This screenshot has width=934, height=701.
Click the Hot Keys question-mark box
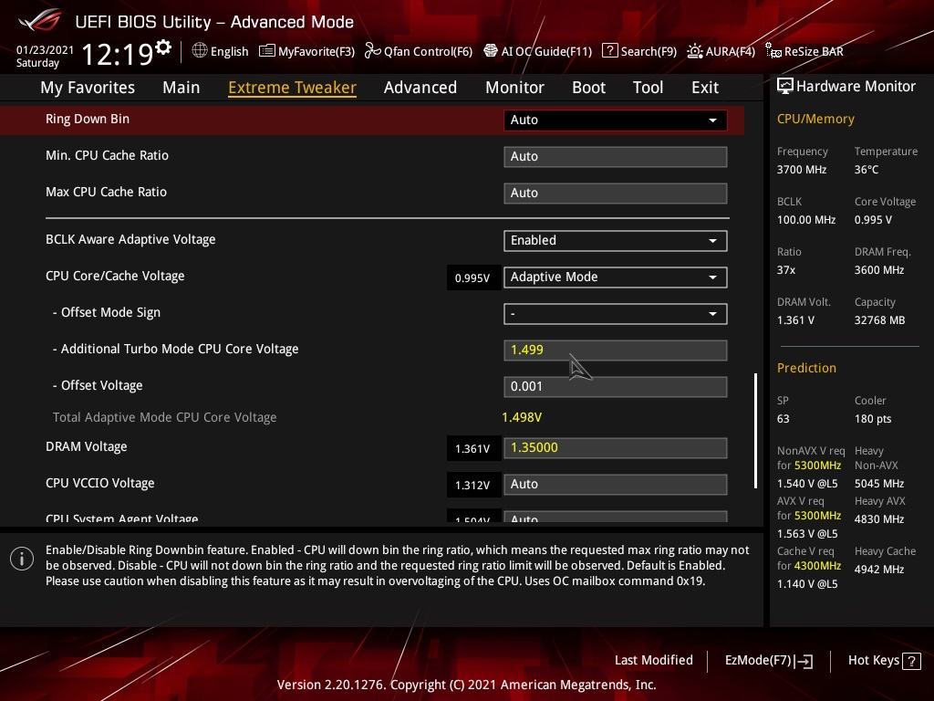pos(911,661)
